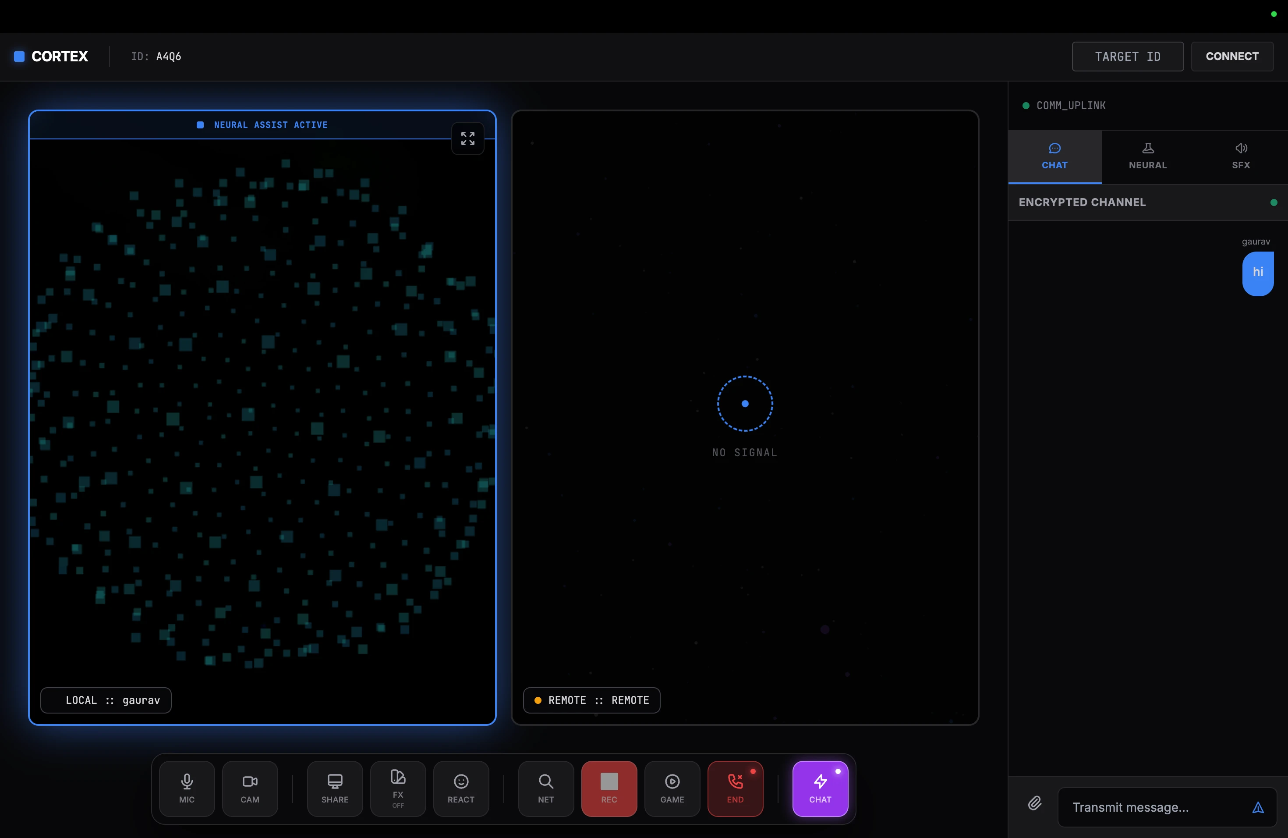The width and height of the screenshot is (1288, 838).
Task: Click the encrypted channel status indicator
Action: click(x=1274, y=202)
